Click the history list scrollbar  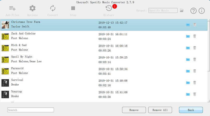pos(209,46)
